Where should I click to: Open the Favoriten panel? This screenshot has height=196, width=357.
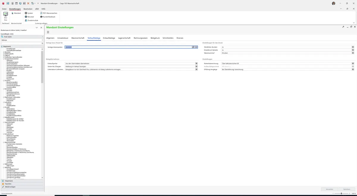click(22, 184)
